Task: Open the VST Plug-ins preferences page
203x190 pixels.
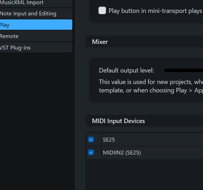Action: pos(36,47)
